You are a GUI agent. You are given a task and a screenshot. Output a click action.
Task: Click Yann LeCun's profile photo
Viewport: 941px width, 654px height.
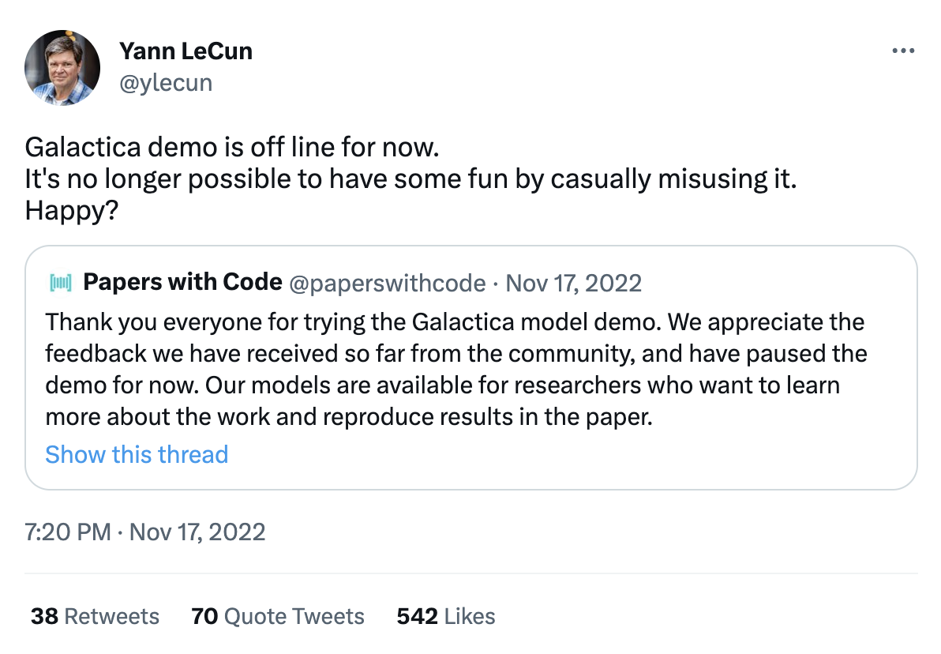tap(62, 68)
